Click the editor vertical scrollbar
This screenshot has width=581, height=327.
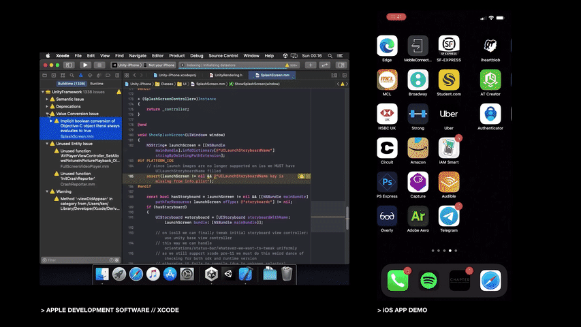tap(347, 218)
